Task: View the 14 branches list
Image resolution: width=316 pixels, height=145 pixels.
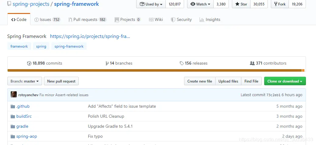Action: point(119,63)
